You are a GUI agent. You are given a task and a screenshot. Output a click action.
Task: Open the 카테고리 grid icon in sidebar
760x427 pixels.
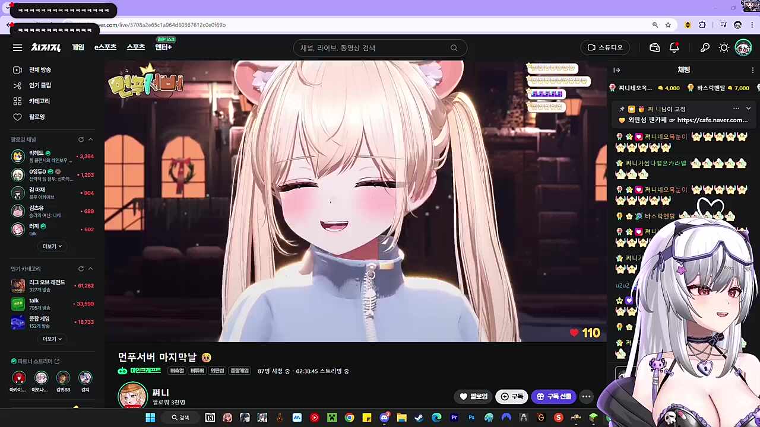tap(17, 101)
